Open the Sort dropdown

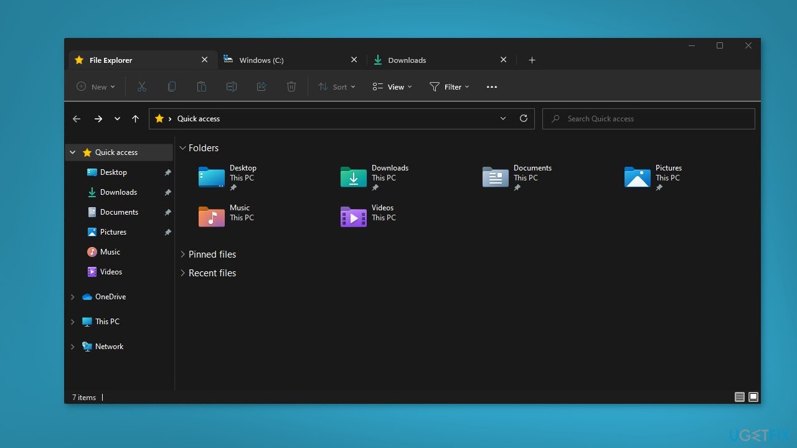[x=336, y=86]
